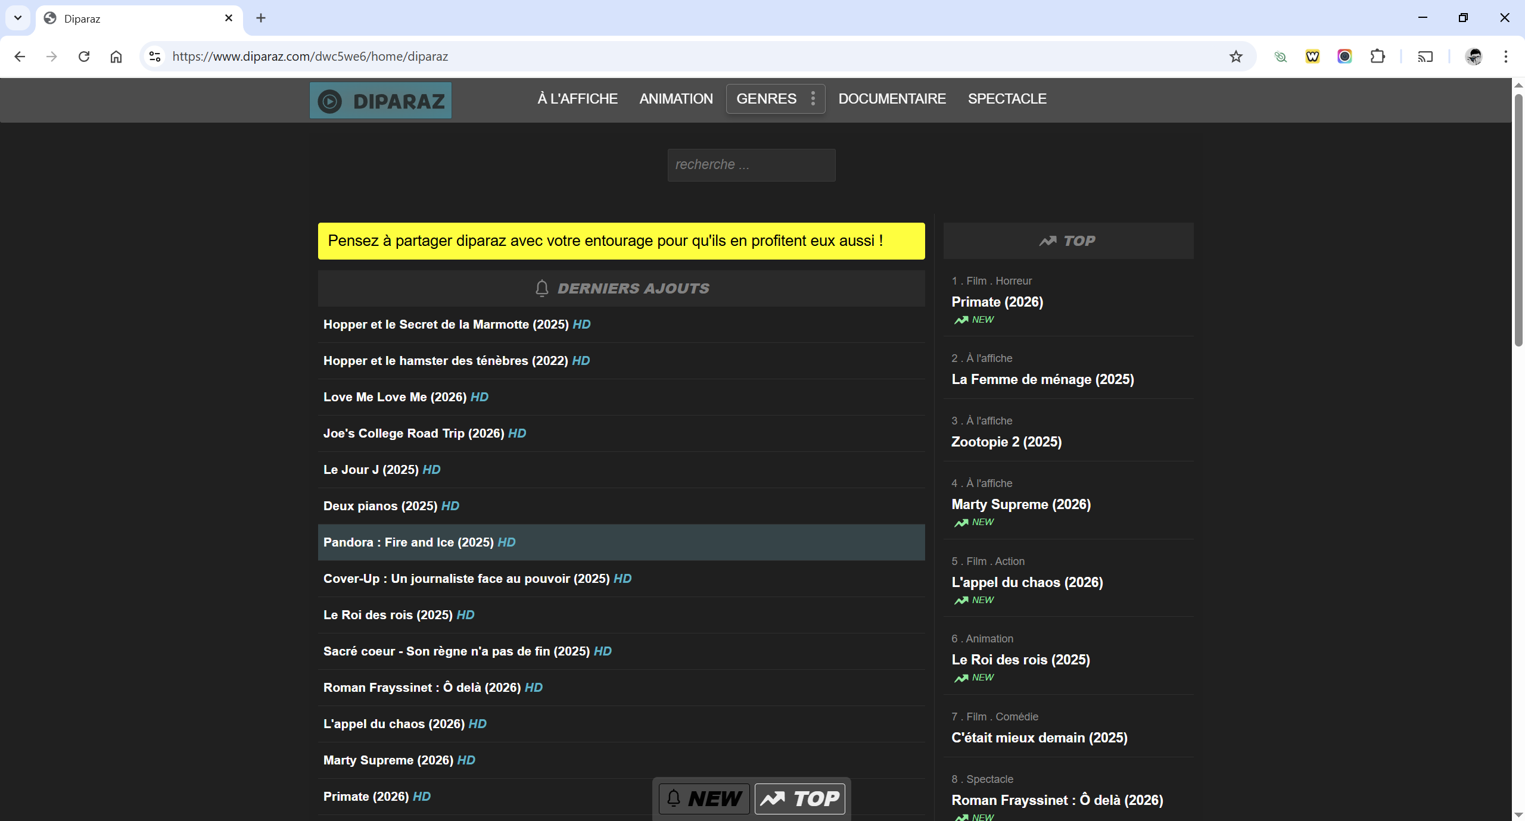Go to browser home page

[116, 57]
